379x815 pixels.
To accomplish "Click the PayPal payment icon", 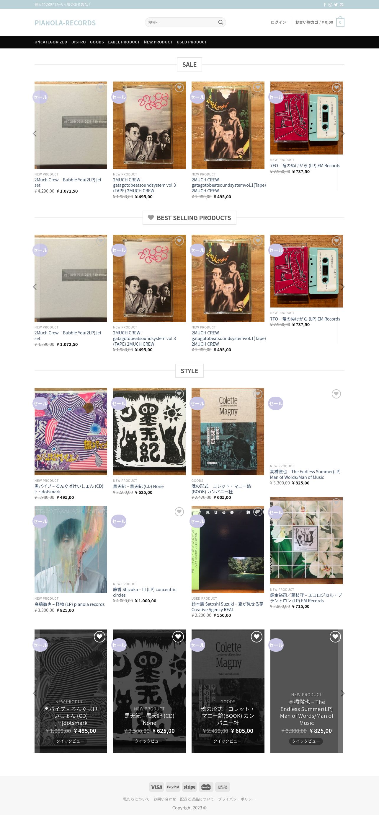I will 173,787.
